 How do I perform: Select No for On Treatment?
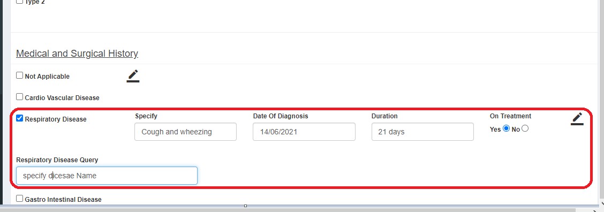(525, 128)
